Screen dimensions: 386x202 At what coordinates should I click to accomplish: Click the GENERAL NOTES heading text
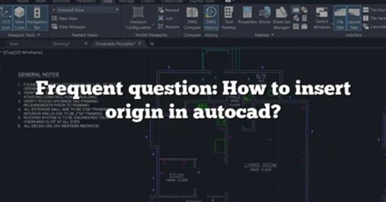pos(38,74)
